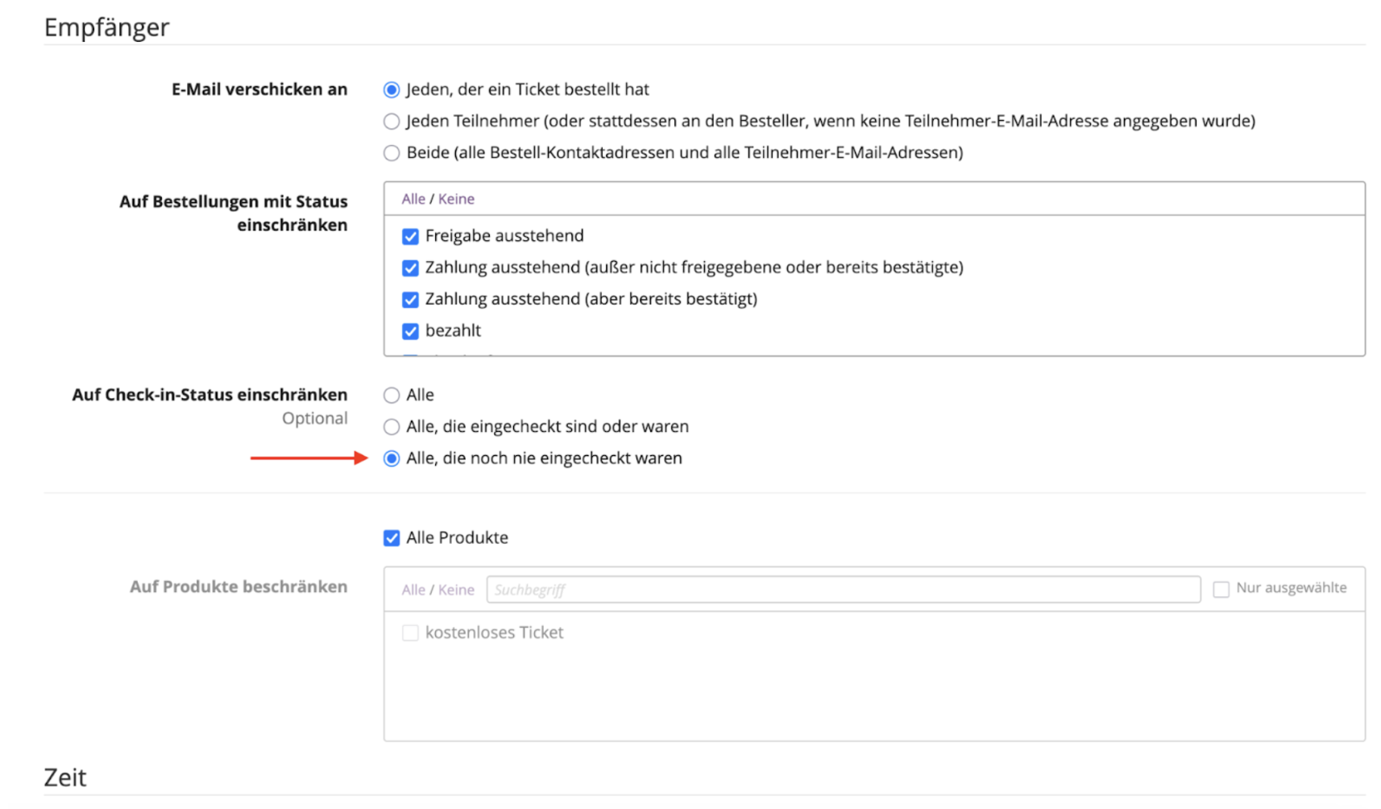Uncheck the 'bezahlt' status checkbox
Image resolution: width=1381 pixels, height=809 pixels.
coord(410,331)
